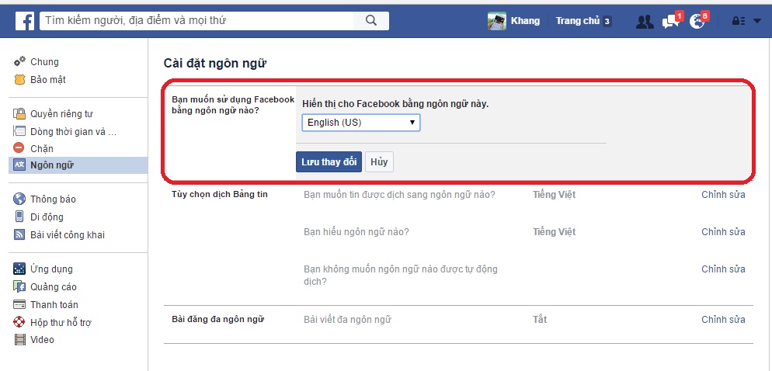Viewport: 772px width, 371px height.
Task: Click the Quảng cáo ads icon
Action: click(19, 286)
